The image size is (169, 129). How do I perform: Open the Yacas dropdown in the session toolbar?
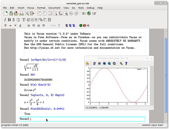click(53, 26)
